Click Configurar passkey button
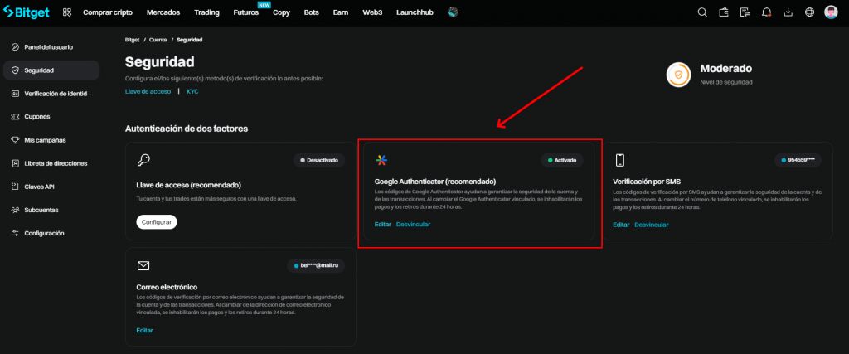This screenshot has width=849, height=354. click(x=157, y=222)
